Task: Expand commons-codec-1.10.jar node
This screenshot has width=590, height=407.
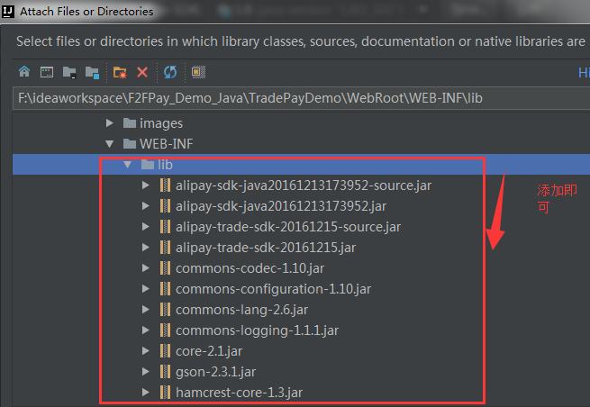Action: click(x=146, y=267)
